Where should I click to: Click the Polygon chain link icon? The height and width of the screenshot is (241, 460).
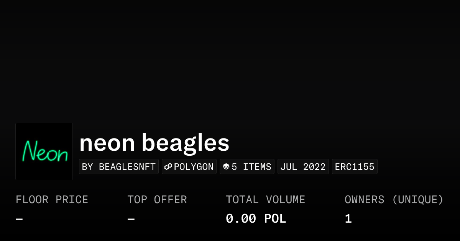[168, 167]
